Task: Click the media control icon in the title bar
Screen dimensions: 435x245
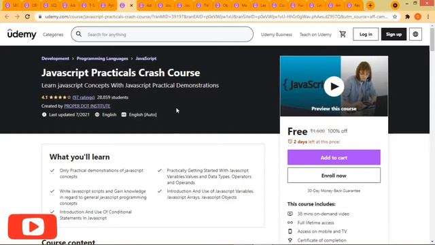Action: pos(395,5)
